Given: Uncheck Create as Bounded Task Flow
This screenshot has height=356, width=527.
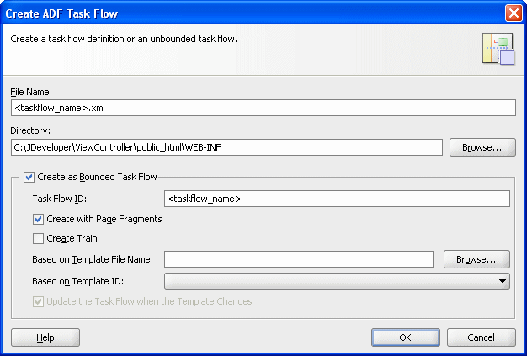Looking at the screenshot, I should pyautogui.click(x=29, y=177).
